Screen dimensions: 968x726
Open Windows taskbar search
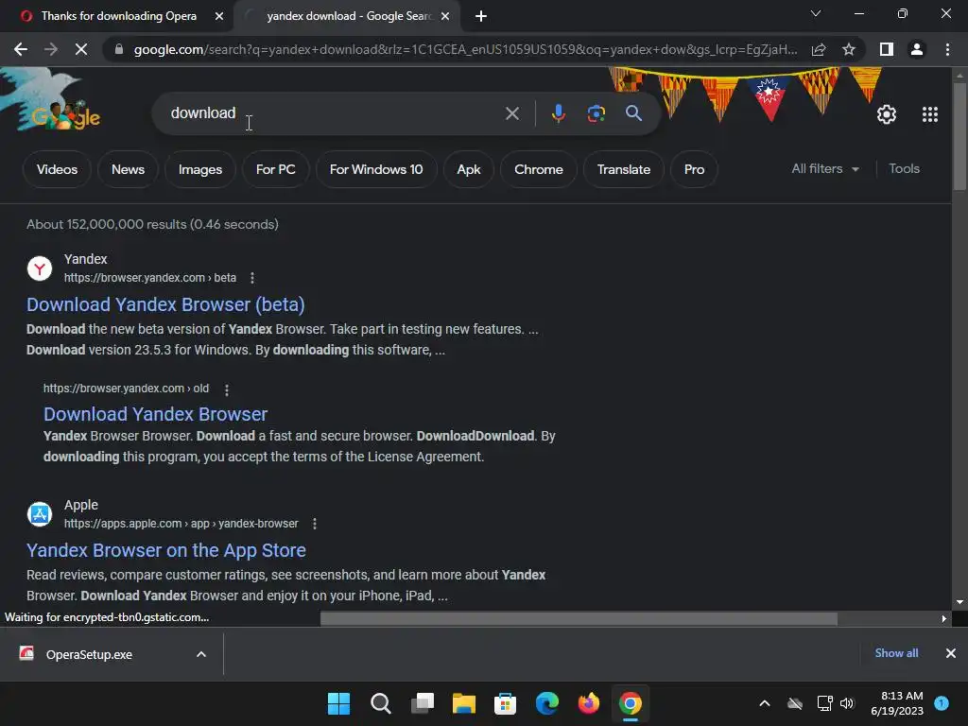pos(380,703)
